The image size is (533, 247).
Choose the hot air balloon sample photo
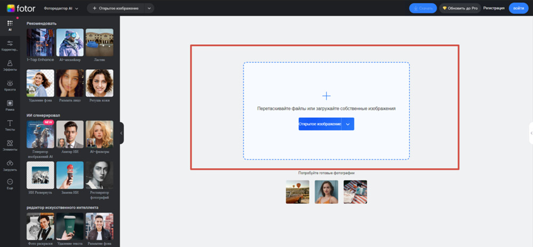click(297, 192)
